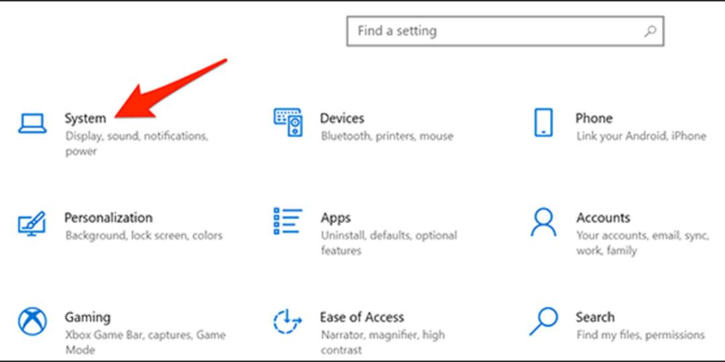This screenshot has height=362, width=725.
Task: Open the Devices keyboard-speaker icon
Action: (288, 123)
